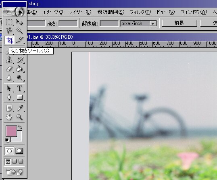Select the History Brush tool
217x180 pixels.
click(x=20, y=60)
